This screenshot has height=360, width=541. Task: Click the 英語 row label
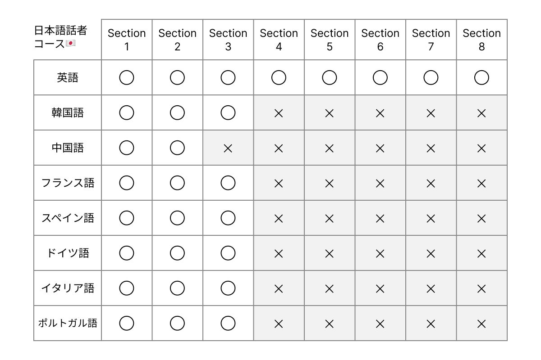click(x=68, y=78)
